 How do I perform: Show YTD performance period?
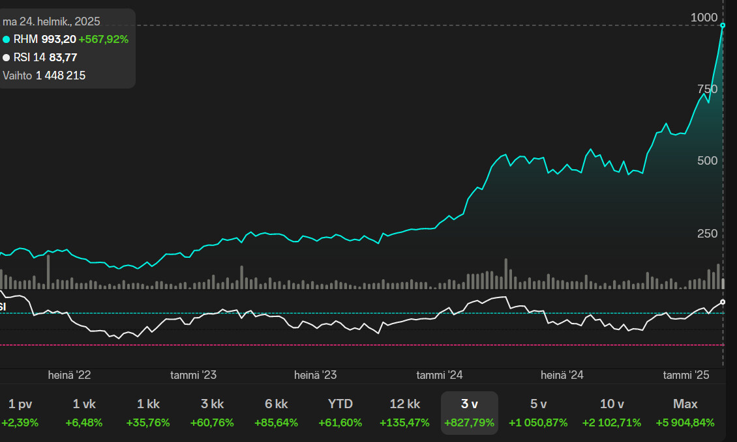pyautogui.click(x=340, y=413)
